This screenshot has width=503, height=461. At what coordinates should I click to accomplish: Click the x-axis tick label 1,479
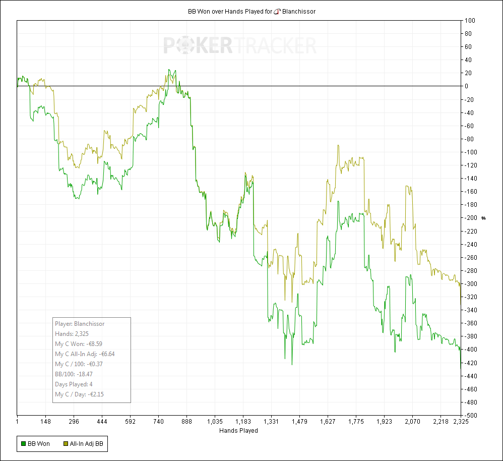tap(299, 421)
